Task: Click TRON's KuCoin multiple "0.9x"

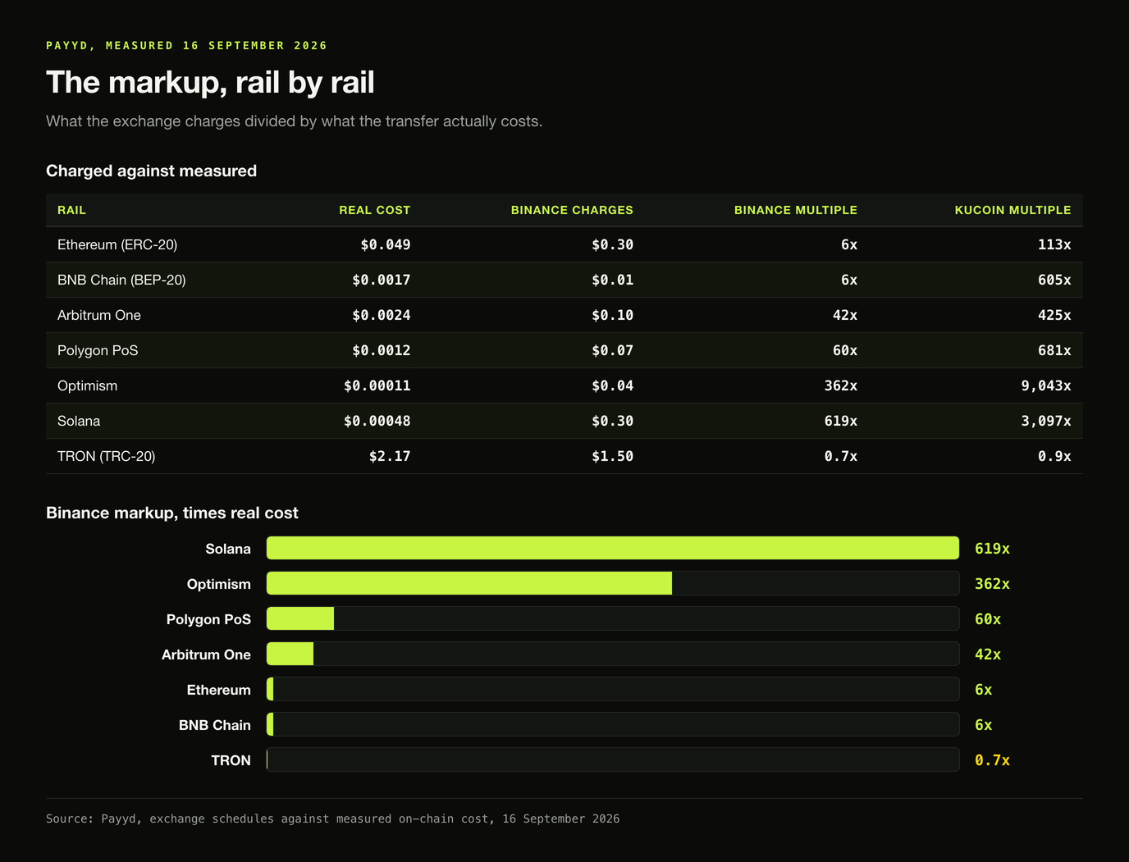Action: pyautogui.click(x=1054, y=456)
